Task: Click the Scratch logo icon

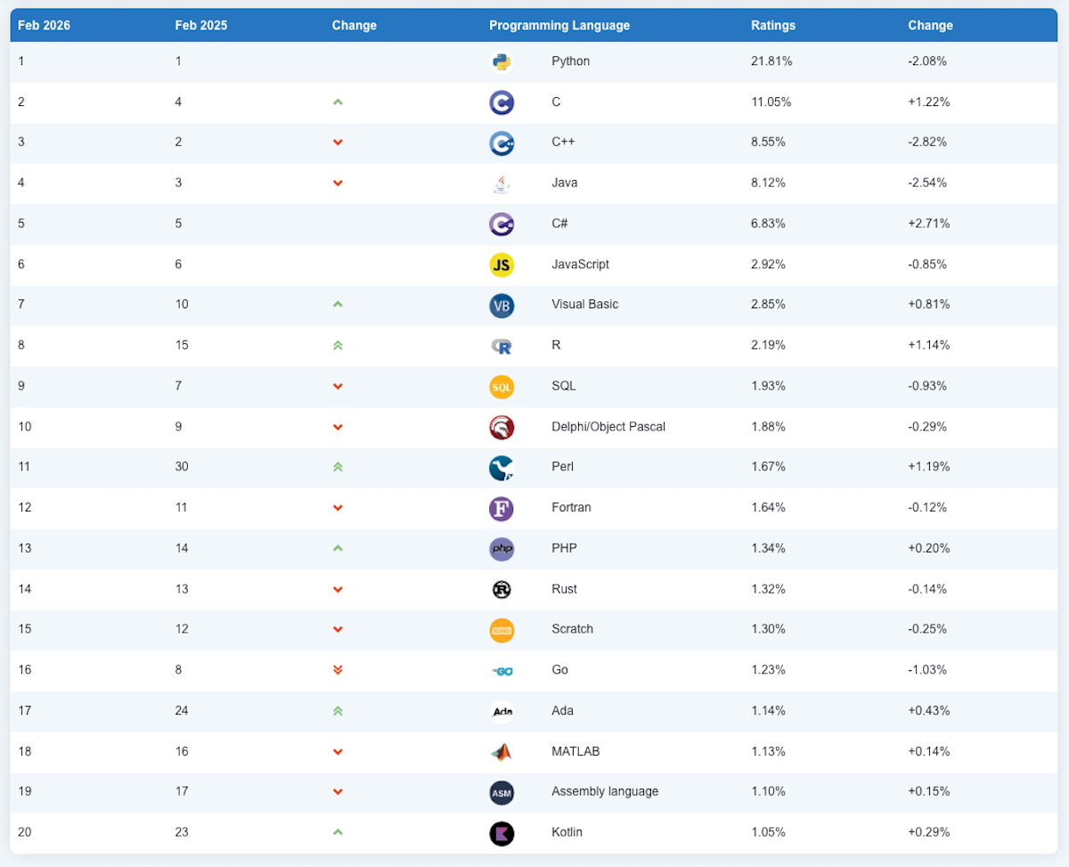Action: [502, 630]
